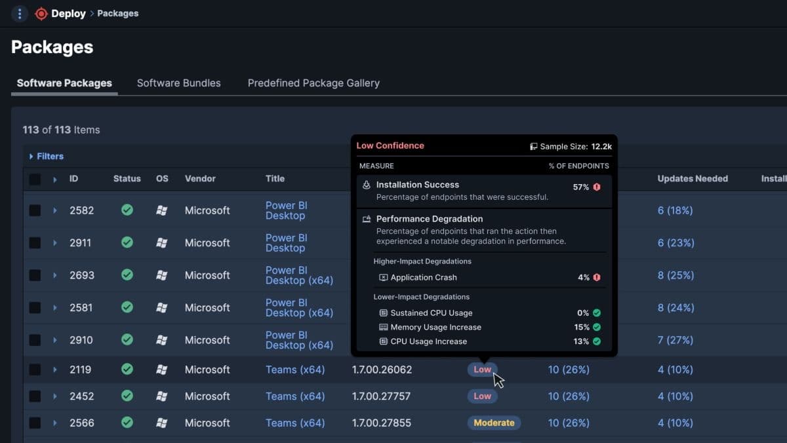The image size is (787, 443).
Task: Click green status check for package 2910
Action: pos(127,340)
